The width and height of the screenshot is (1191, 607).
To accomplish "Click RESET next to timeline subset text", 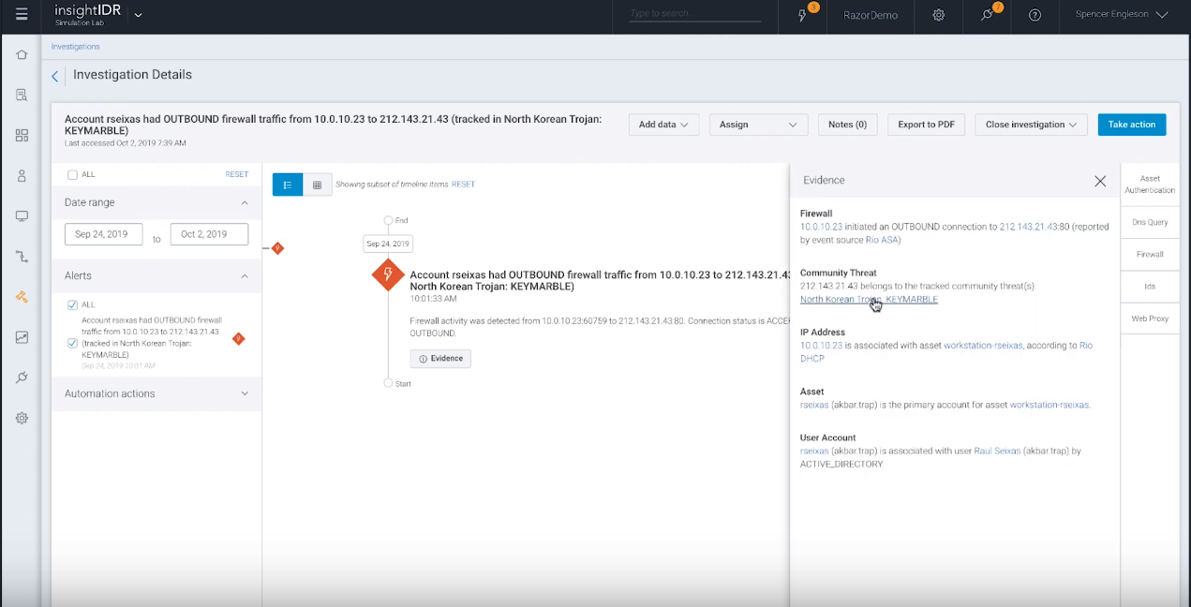I will click(x=463, y=185).
